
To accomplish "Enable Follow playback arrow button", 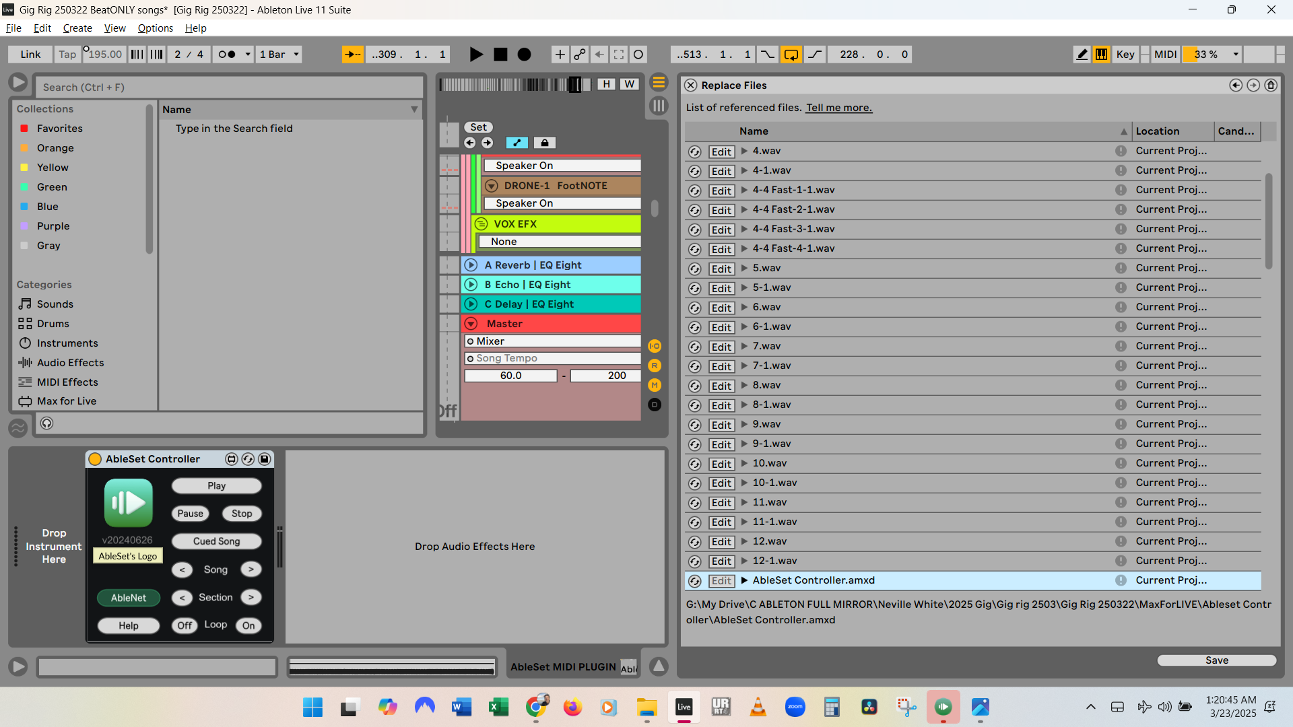I will point(352,55).
